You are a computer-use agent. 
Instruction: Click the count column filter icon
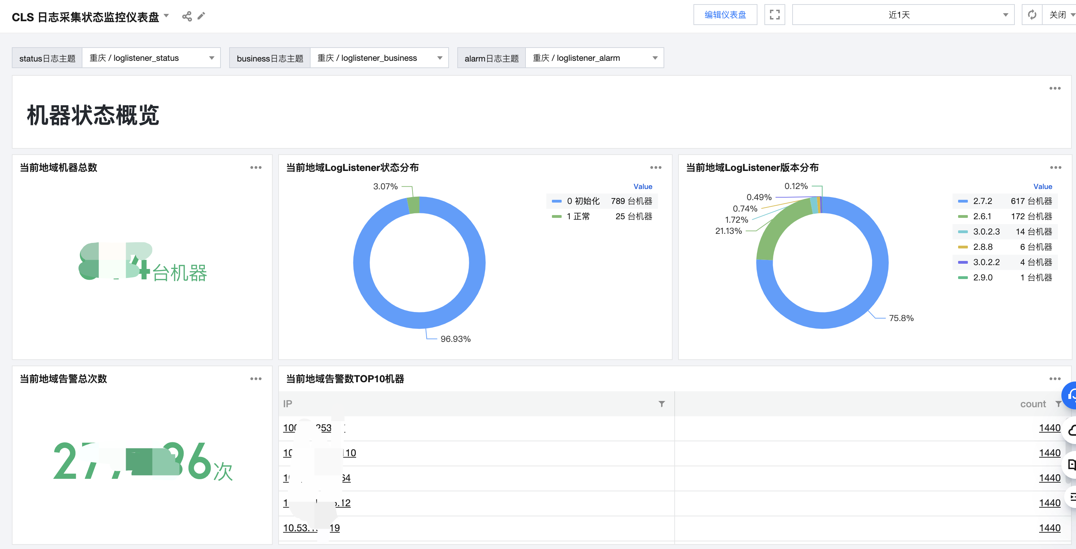pos(1058,404)
